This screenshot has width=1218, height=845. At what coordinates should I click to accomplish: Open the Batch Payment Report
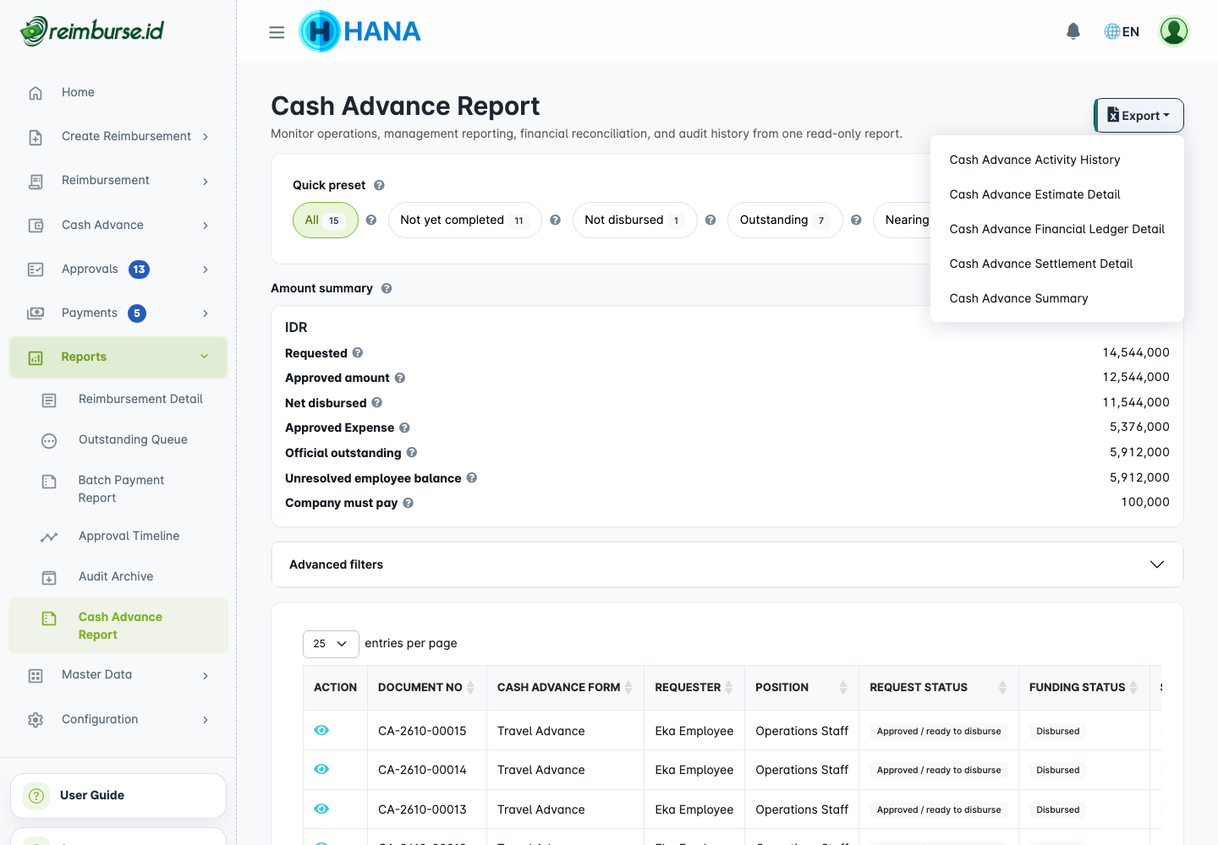[118, 489]
